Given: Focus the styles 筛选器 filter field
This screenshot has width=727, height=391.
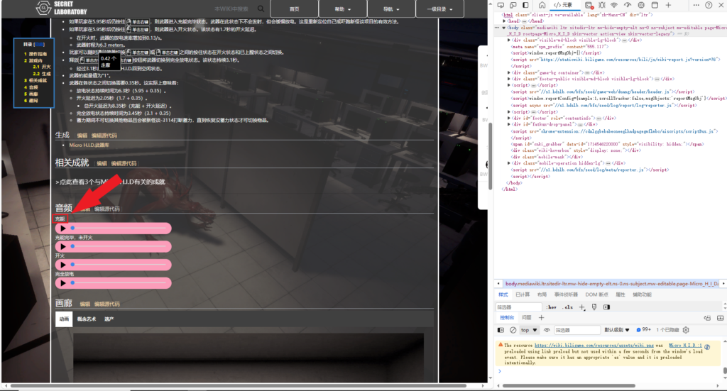Looking at the screenshot, I should pyautogui.click(x=518, y=307).
